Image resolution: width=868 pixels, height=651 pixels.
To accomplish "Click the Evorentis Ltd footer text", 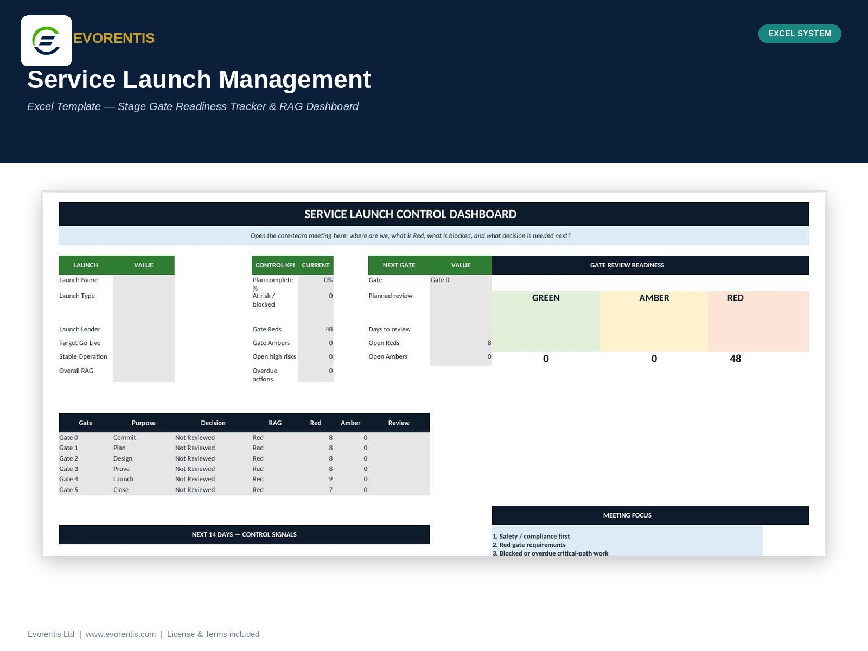I will [x=50, y=634].
